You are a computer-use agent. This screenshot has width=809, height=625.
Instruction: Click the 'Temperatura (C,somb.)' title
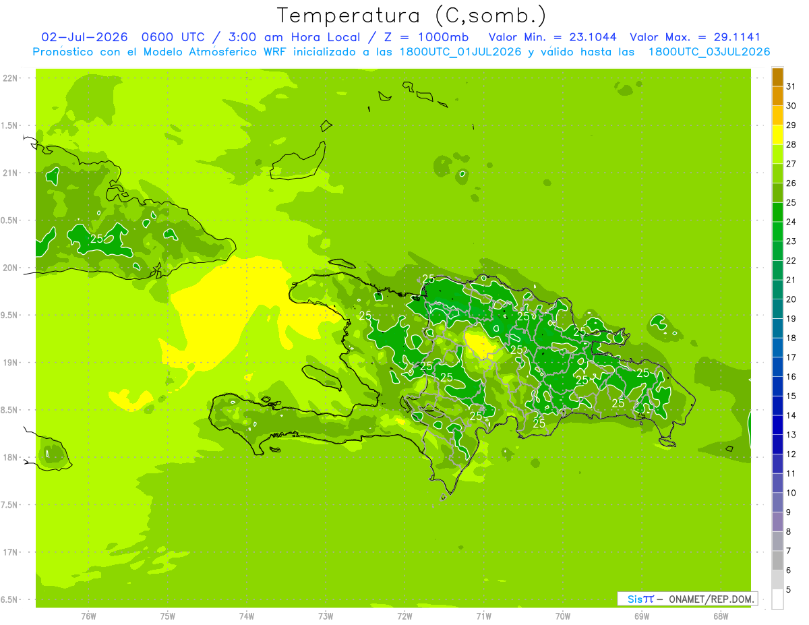coord(411,16)
